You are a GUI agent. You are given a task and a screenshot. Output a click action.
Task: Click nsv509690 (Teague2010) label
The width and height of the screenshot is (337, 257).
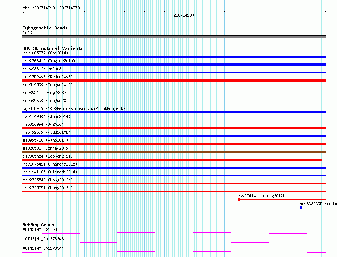tap(48, 101)
